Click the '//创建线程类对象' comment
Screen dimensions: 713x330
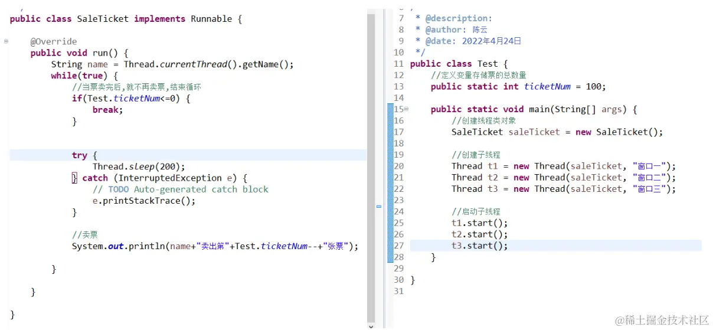pyautogui.click(x=484, y=120)
